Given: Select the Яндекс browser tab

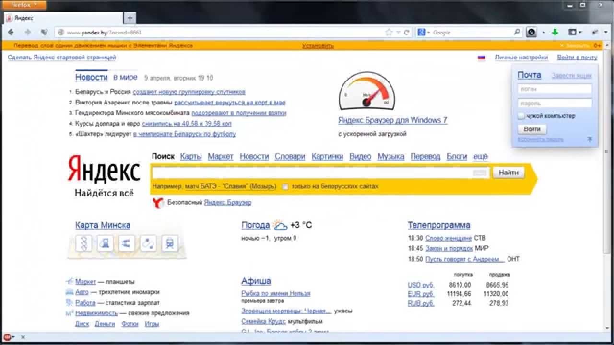Looking at the screenshot, I should point(63,18).
